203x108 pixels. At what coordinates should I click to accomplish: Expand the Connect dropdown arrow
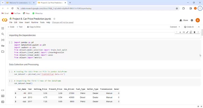[179, 27]
